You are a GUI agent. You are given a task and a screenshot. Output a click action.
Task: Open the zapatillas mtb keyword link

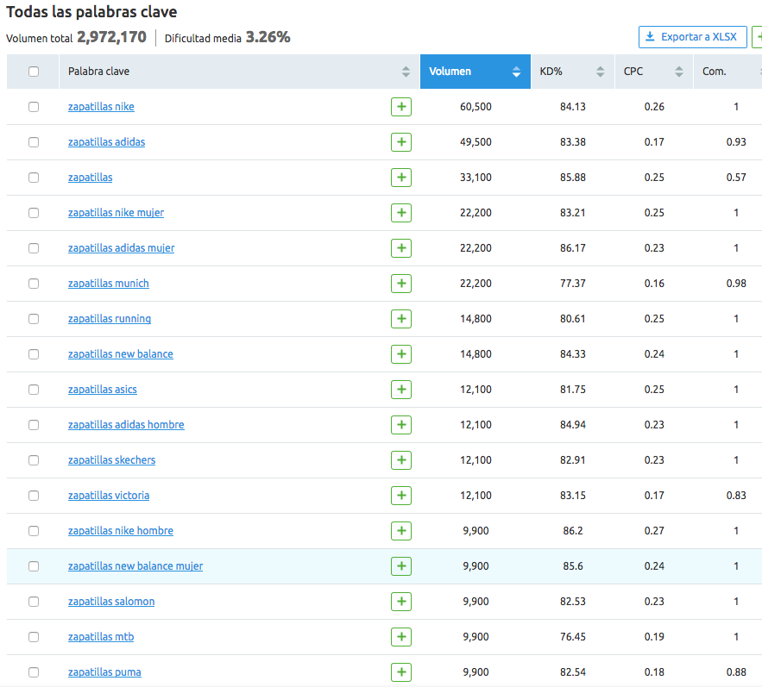pos(101,637)
